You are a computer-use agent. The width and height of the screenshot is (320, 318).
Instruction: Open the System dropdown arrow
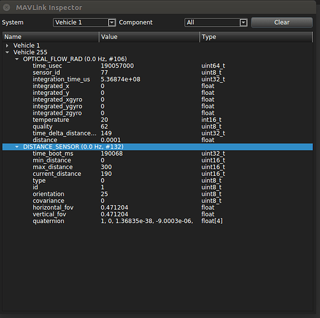click(x=112, y=22)
